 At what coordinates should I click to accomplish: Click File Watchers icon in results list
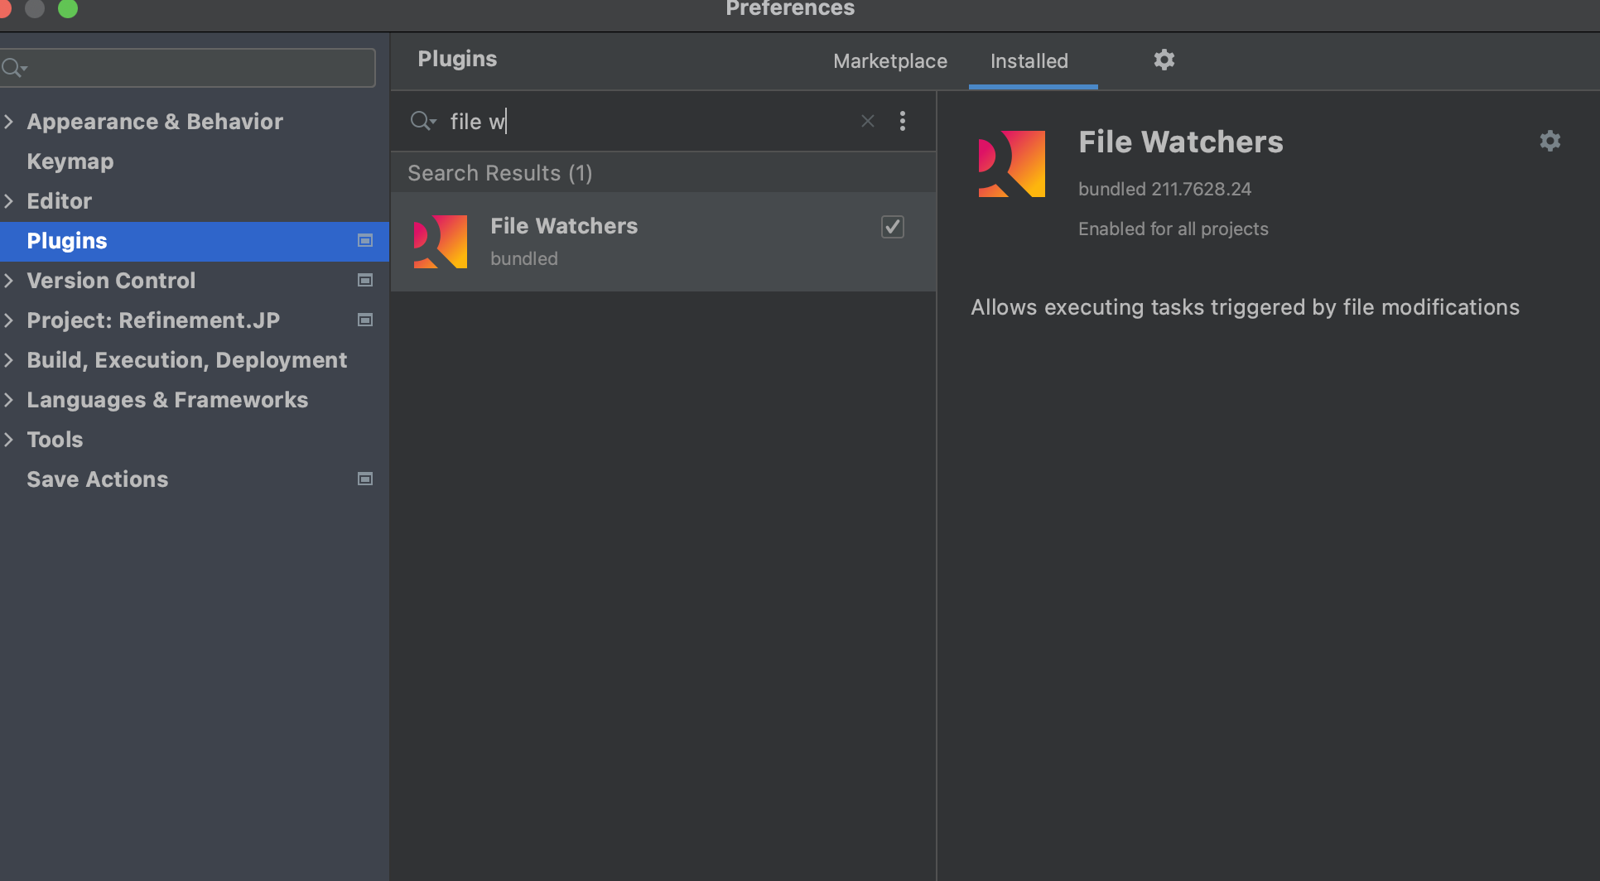440,242
